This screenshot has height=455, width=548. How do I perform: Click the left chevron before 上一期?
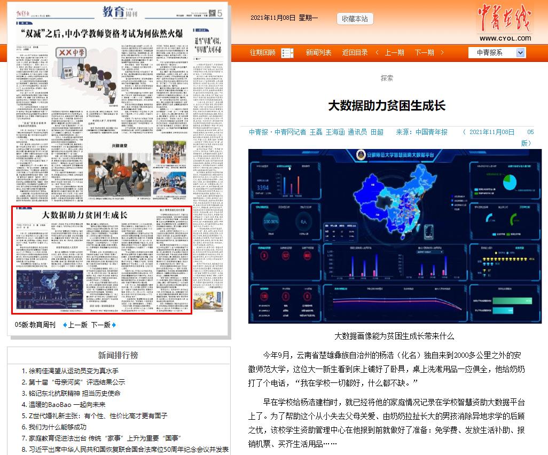(377, 52)
